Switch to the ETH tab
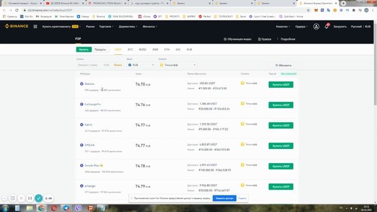Screen dimensions: 377x212 coord(167,49)
